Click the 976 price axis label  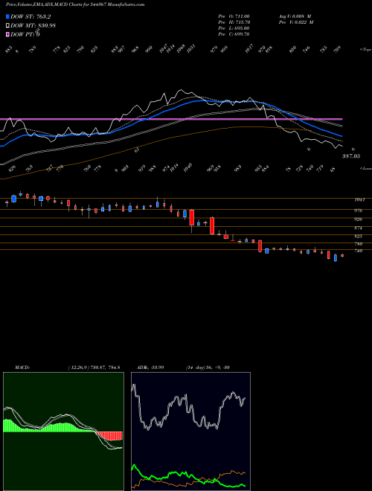coord(358,211)
